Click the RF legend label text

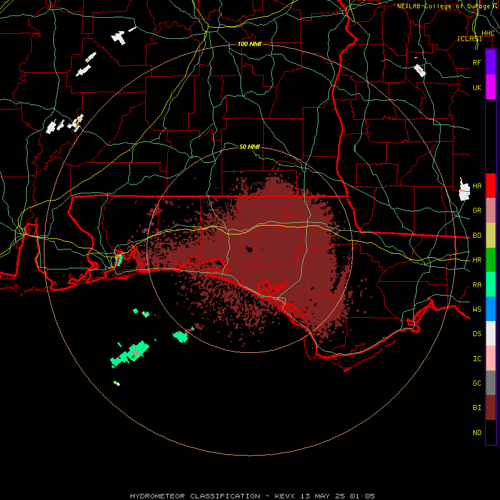[477, 62]
